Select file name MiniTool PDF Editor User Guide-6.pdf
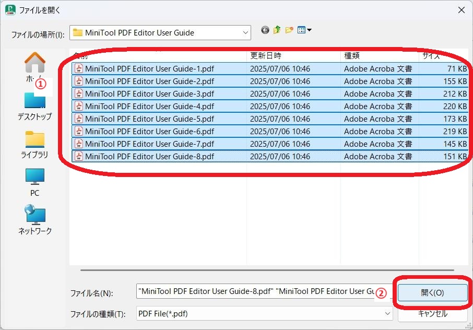The image size is (473, 330). (x=150, y=132)
